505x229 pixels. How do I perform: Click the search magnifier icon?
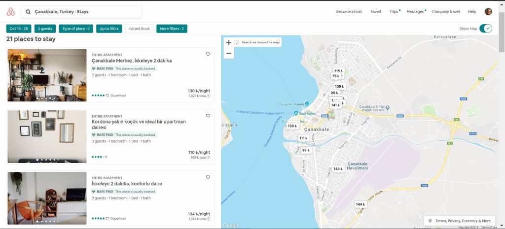(28, 11)
